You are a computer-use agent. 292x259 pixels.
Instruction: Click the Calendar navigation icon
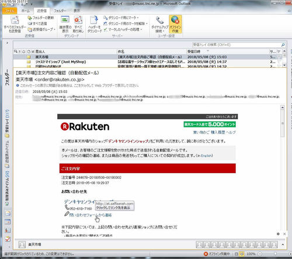[x=8, y=222]
